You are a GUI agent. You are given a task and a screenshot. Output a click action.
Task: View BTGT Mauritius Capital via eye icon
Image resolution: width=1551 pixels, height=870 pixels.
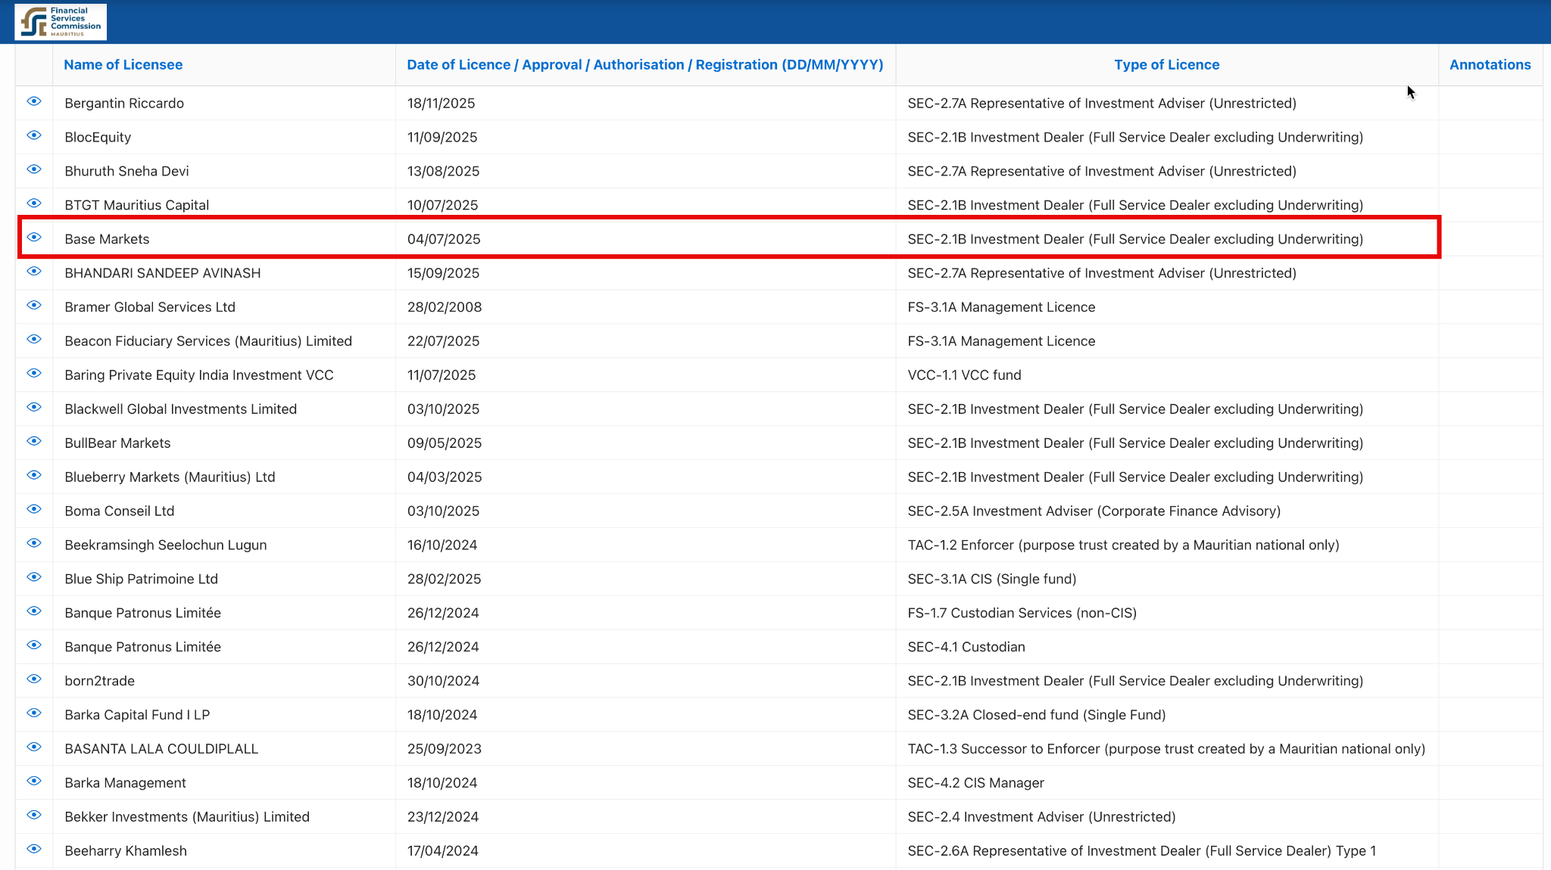tap(34, 204)
